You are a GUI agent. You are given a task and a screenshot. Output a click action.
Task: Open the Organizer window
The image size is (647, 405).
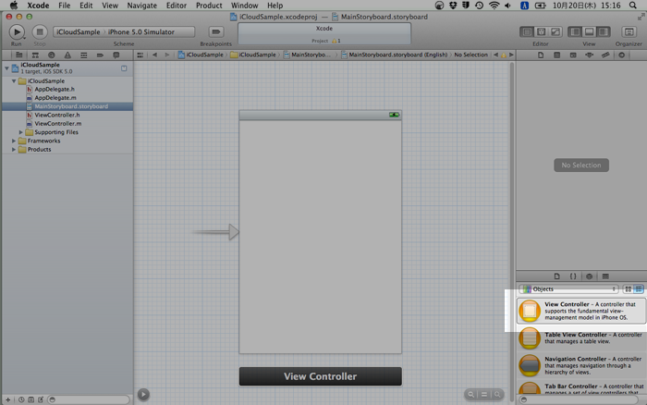(629, 31)
